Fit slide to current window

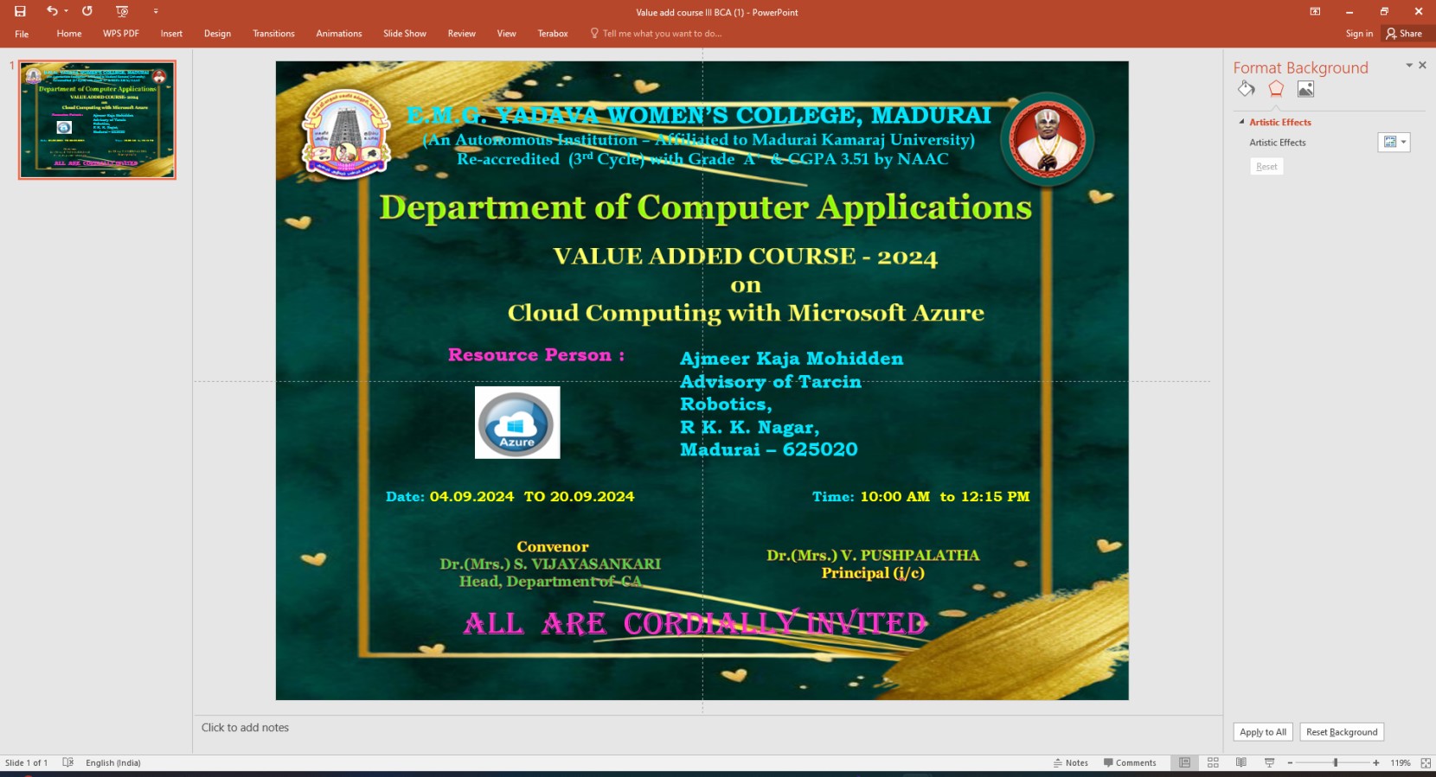(1426, 763)
